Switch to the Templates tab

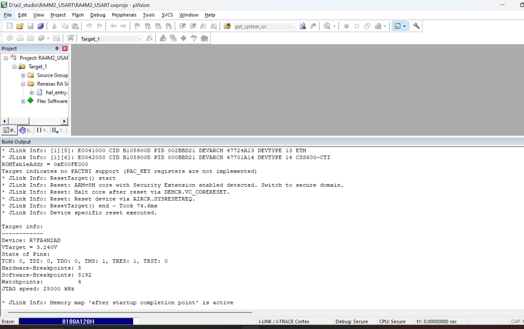59,130
